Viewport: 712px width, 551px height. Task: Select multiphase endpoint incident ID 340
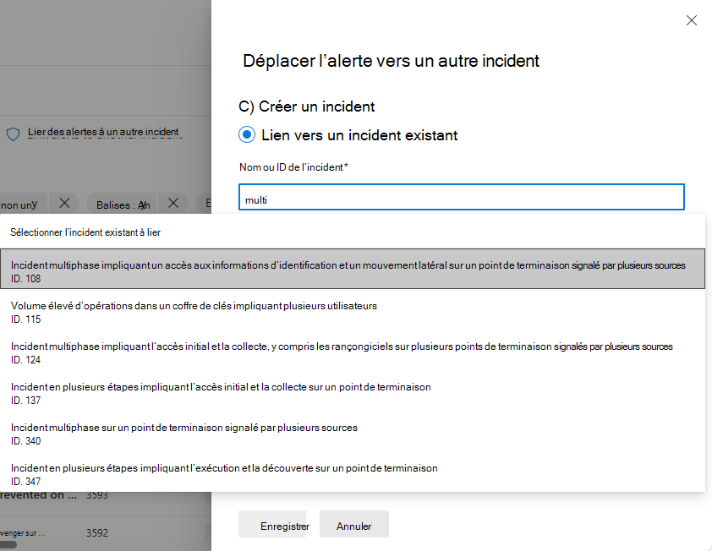[353, 434]
